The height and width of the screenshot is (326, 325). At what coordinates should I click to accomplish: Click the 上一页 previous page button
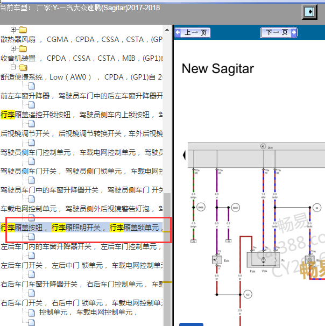[192, 33]
